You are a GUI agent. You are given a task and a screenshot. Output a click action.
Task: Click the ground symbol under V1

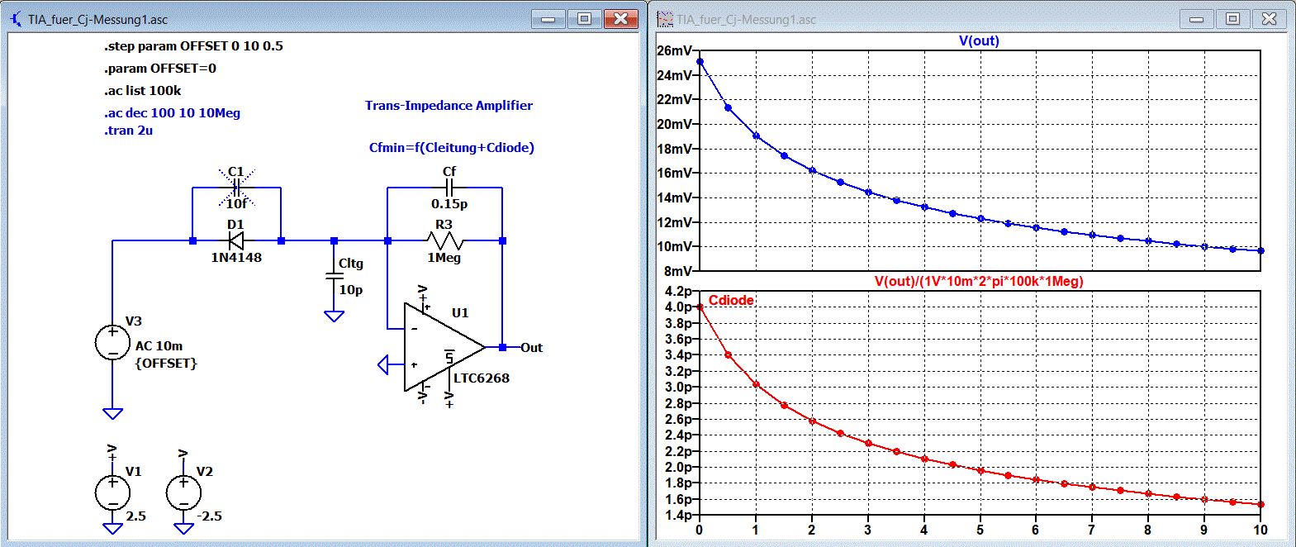coord(112,528)
